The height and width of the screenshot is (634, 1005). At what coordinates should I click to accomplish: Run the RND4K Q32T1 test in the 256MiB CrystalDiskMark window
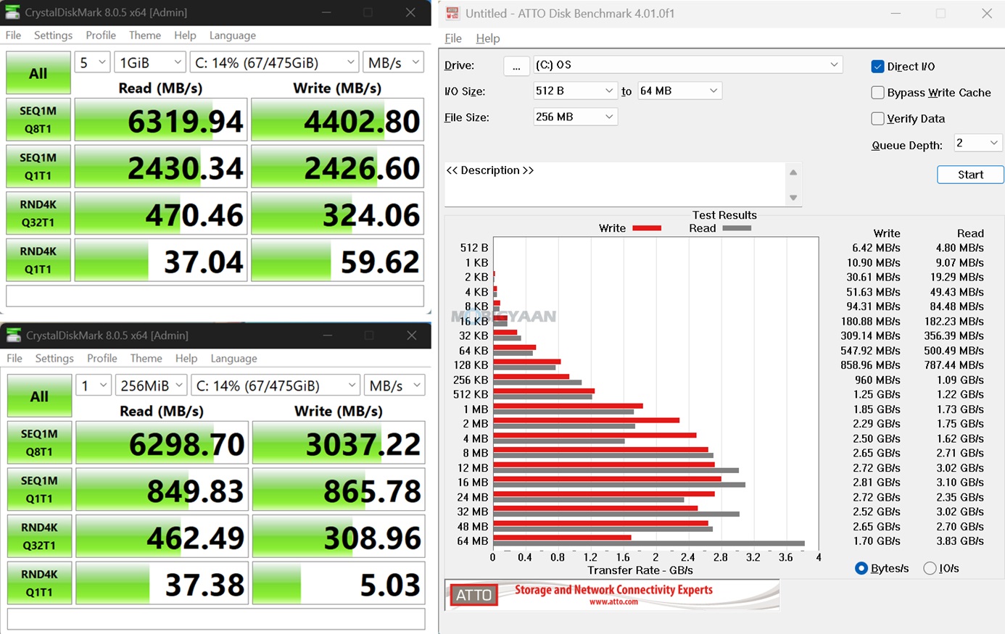[39, 536]
